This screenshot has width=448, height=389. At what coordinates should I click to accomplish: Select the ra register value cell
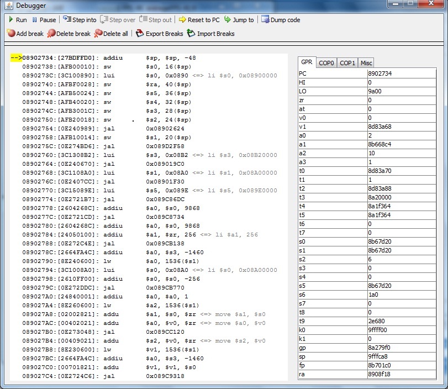[402, 374]
